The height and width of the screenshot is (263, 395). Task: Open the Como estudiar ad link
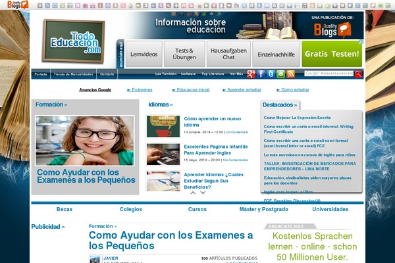[x=293, y=90]
